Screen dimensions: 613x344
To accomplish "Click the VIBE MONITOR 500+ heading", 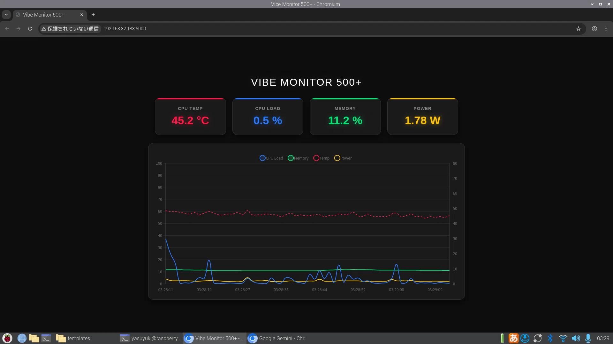I will pyautogui.click(x=306, y=82).
